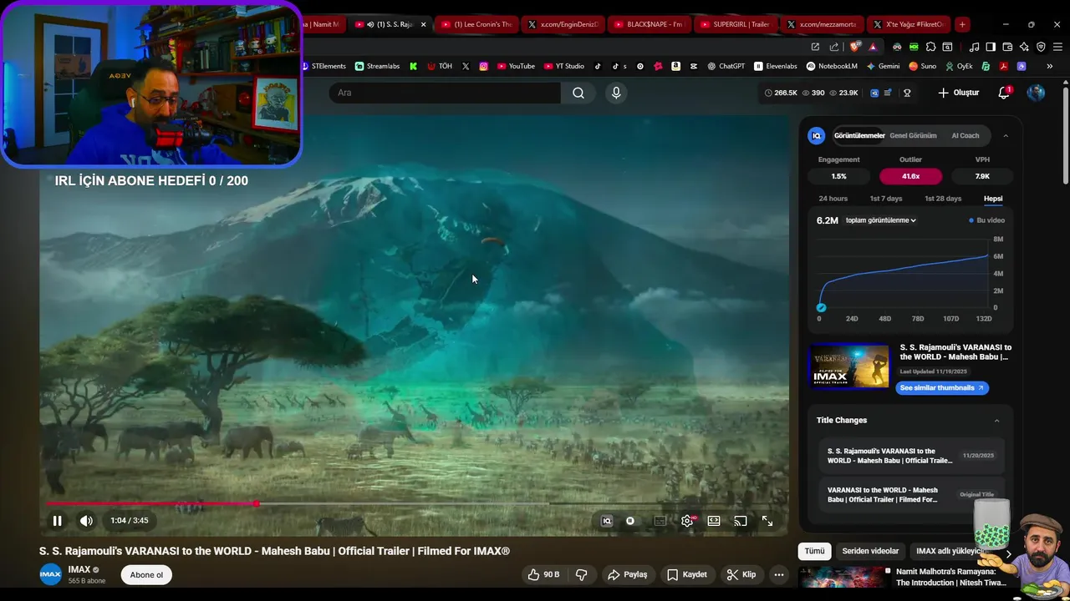Save the video with Kaydet
The width and height of the screenshot is (1070, 601).
[687, 574]
